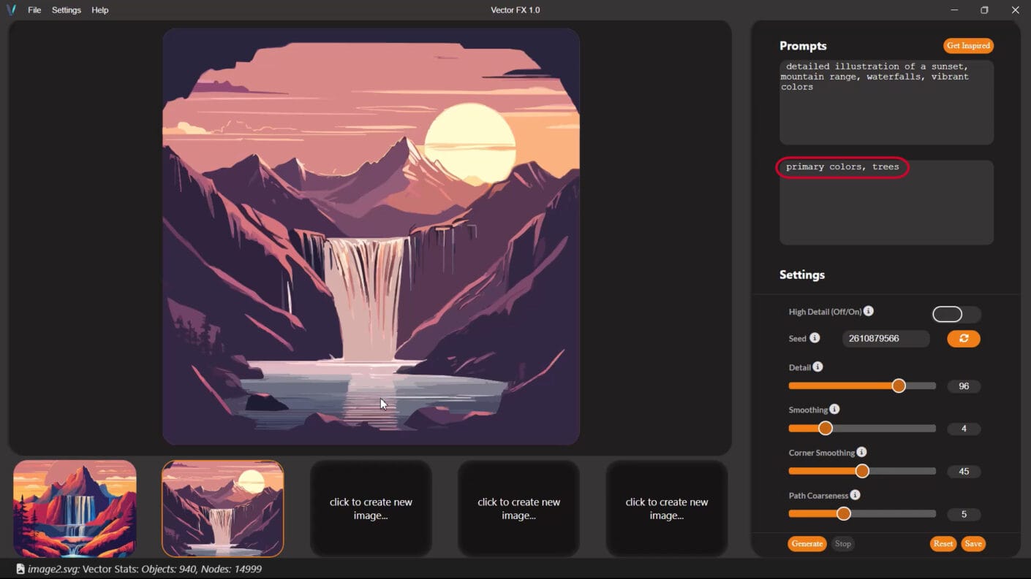Image resolution: width=1031 pixels, height=579 pixels.
Task: Click the Corner Smoothing info icon
Action: point(861,452)
